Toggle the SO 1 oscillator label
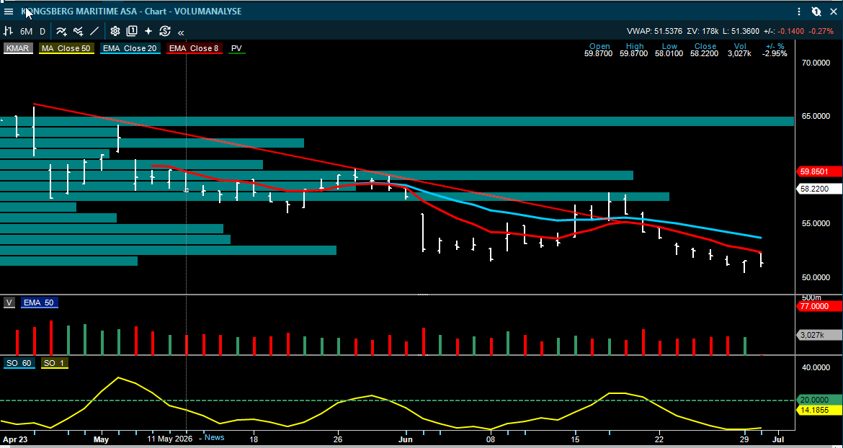Viewport: 843px width, 448px height. [x=54, y=363]
